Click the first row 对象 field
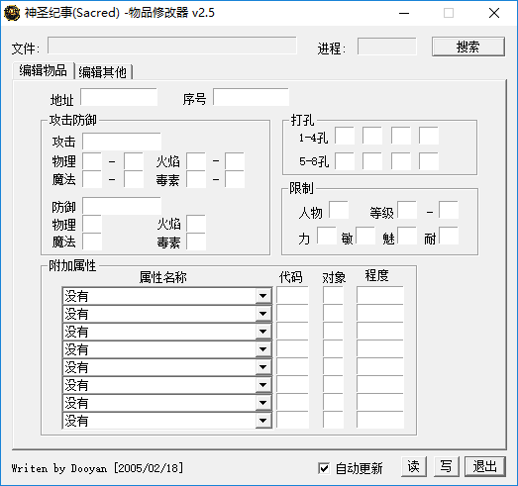Image resolution: width=518 pixels, height=486 pixels. tap(334, 296)
